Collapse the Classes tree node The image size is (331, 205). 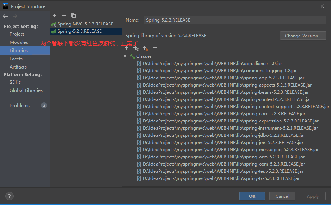(x=125, y=56)
